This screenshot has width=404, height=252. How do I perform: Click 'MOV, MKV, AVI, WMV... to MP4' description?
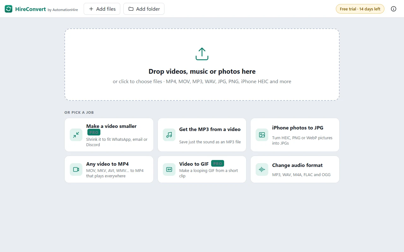[x=115, y=173]
